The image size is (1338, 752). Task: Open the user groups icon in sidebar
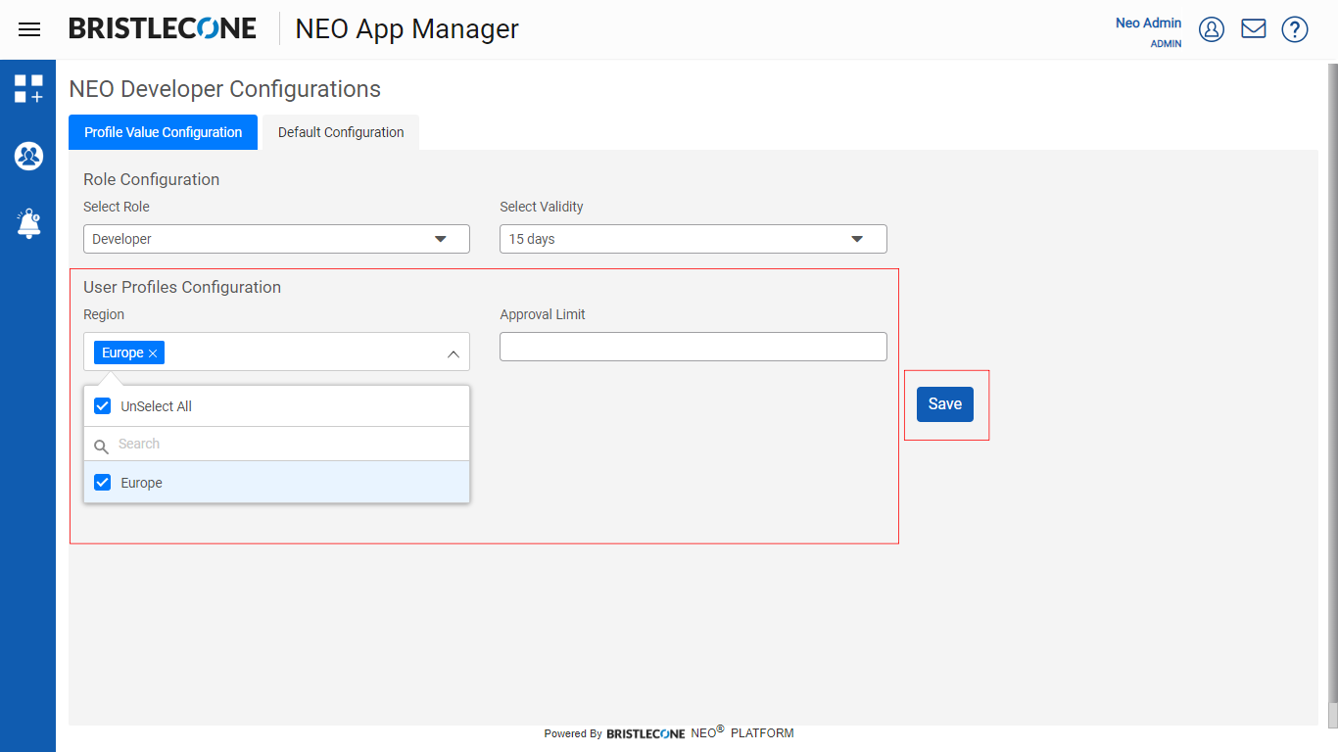pyautogui.click(x=28, y=156)
